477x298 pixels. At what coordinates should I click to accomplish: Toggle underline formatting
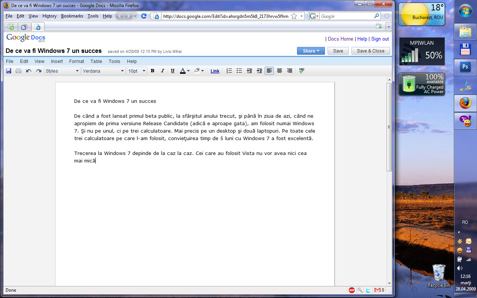pos(173,71)
